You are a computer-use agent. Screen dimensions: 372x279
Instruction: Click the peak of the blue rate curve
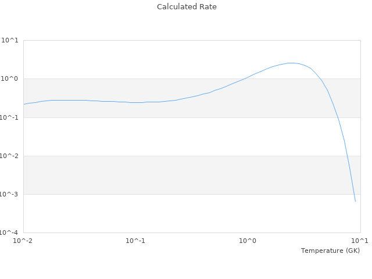tap(292, 63)
